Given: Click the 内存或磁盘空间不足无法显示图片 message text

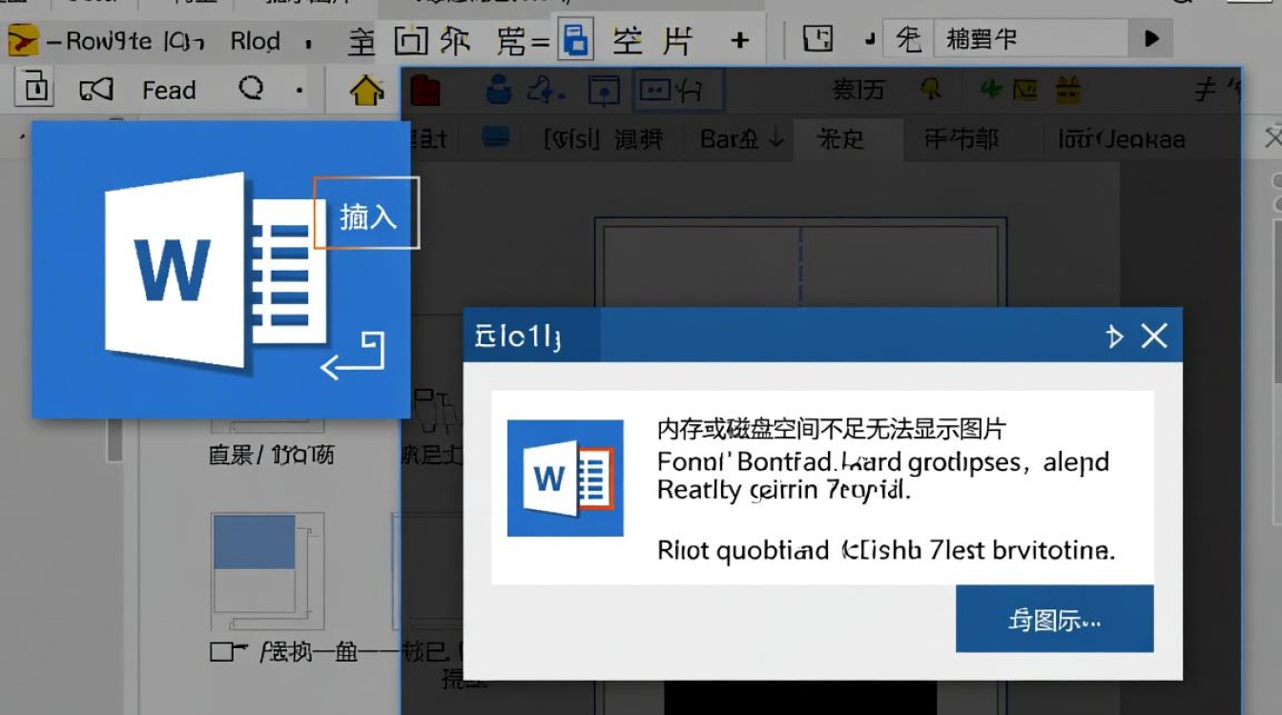Looking at the screenshot, I should (831, 429).
